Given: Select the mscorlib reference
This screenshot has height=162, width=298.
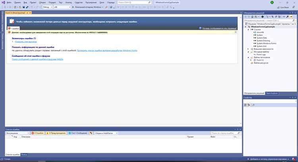Looking at the screenshot, I should pos(260,32).
